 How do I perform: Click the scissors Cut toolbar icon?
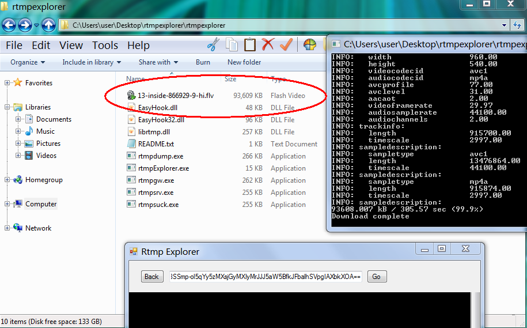[213, 45]
